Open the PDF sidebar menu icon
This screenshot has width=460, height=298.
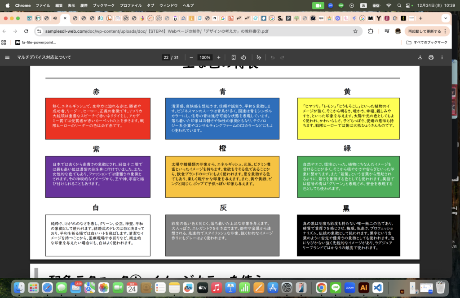(7, 57)
